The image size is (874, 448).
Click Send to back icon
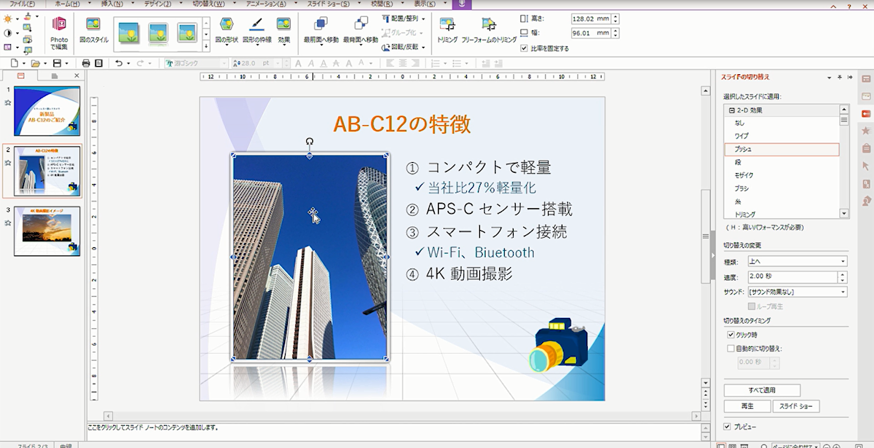tap(360, 24)
